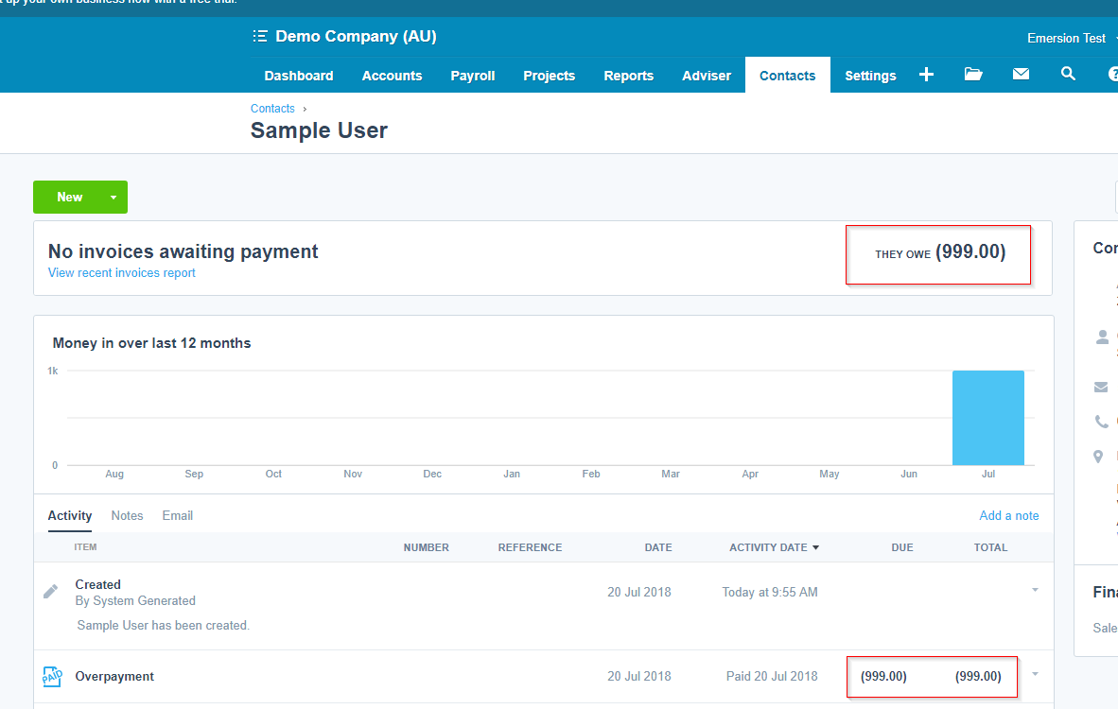Click the help question mark icon
1118x709 pixels.
click(x=1112, y=75)
